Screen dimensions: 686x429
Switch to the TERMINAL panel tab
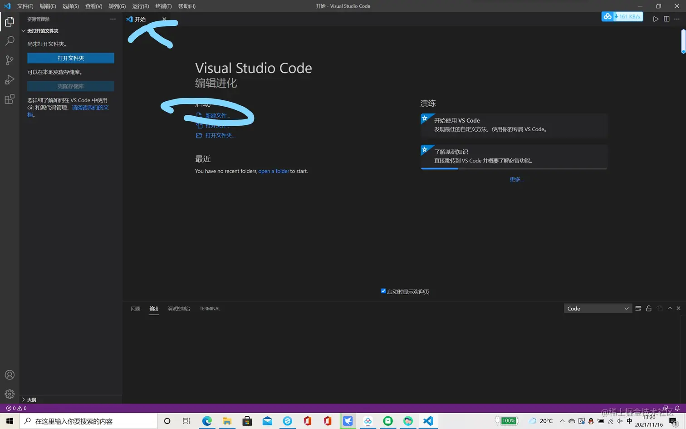click(x=210, y=309)
